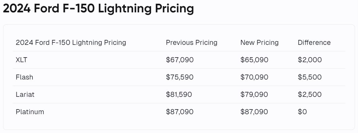The width and height of the screenshot is (358, 133).
Task: Select Flash previous price $75,590
Action: [x=180, y=77]
